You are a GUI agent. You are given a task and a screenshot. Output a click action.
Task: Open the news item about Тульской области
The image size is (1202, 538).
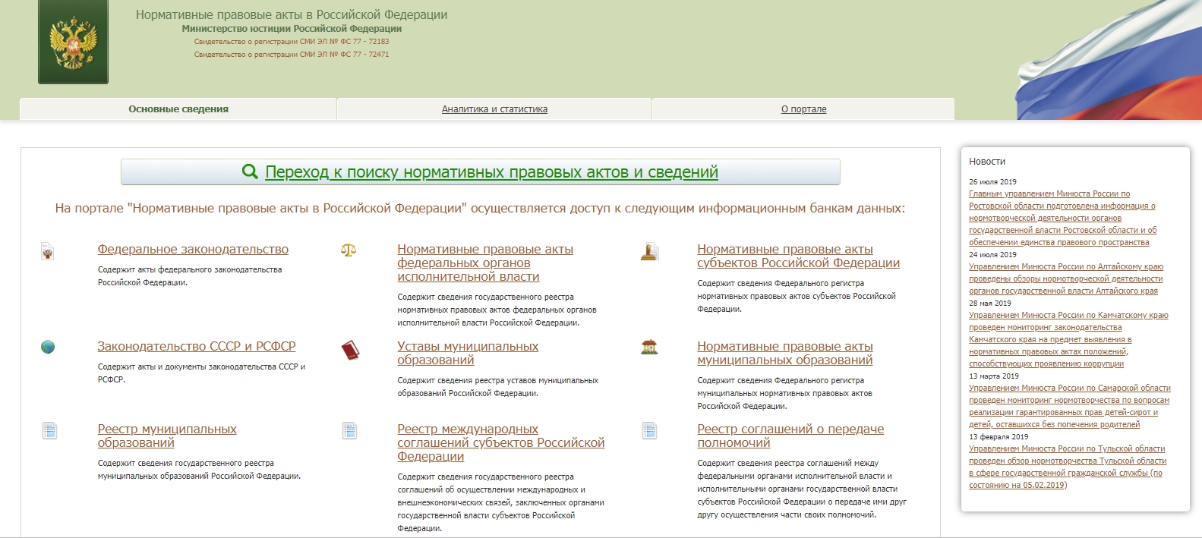point(1068,467)
